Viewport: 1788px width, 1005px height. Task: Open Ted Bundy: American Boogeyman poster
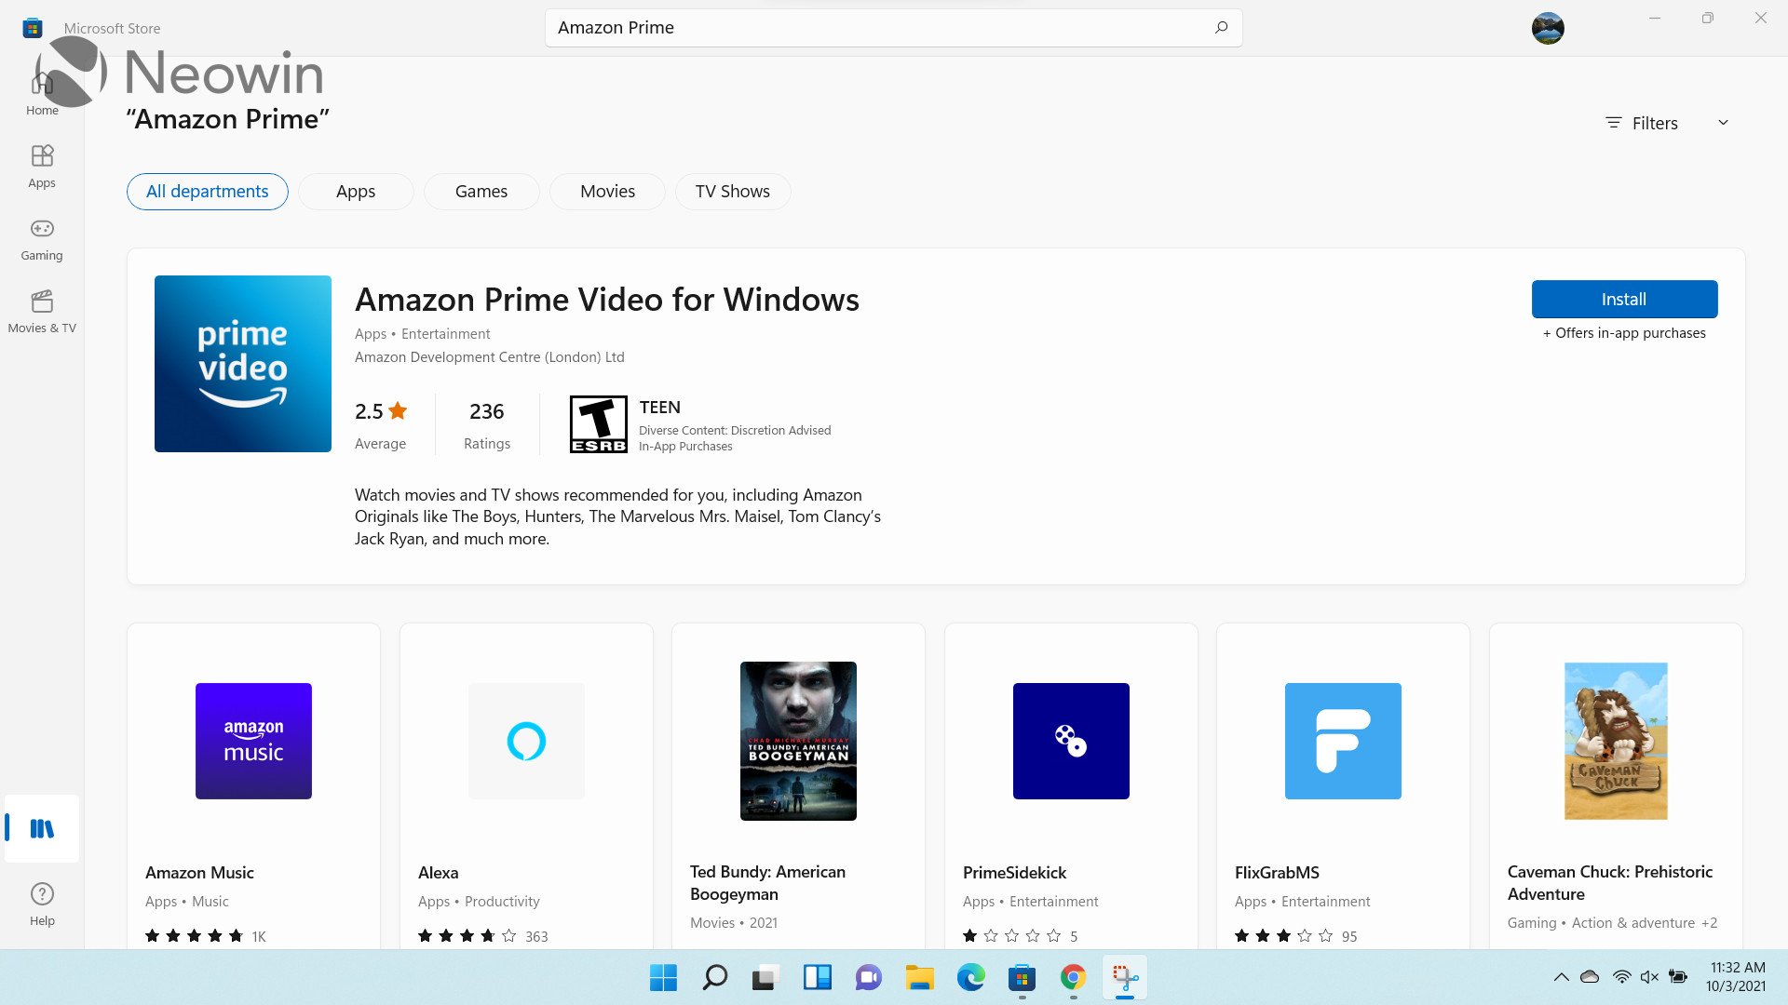(x=798, y=741)
